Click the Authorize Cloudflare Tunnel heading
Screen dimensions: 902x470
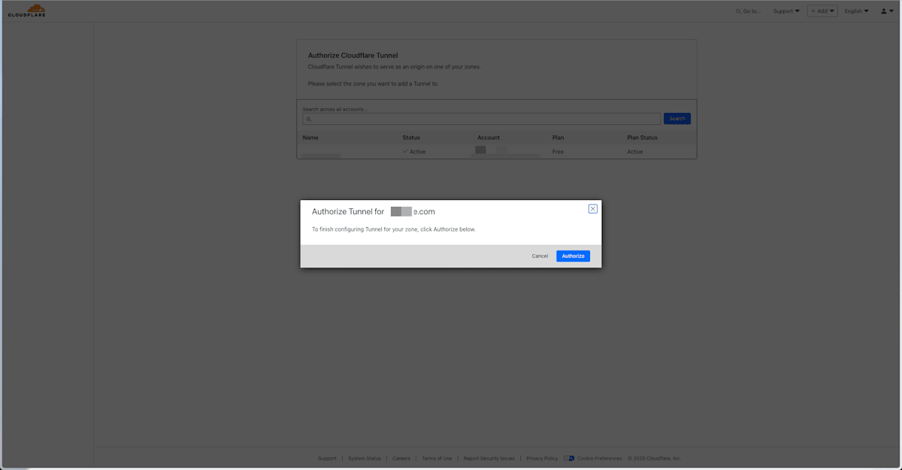tap(353, 56)
